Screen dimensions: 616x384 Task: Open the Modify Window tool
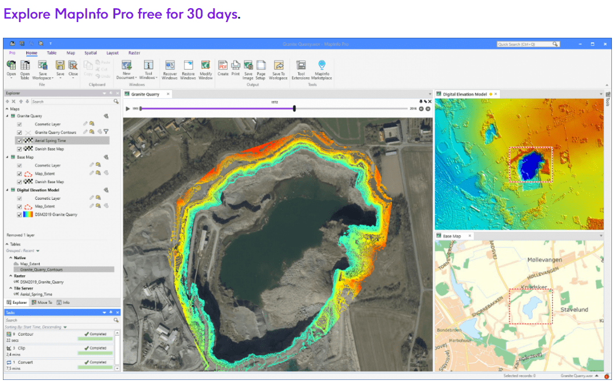[x=205, y=66]
